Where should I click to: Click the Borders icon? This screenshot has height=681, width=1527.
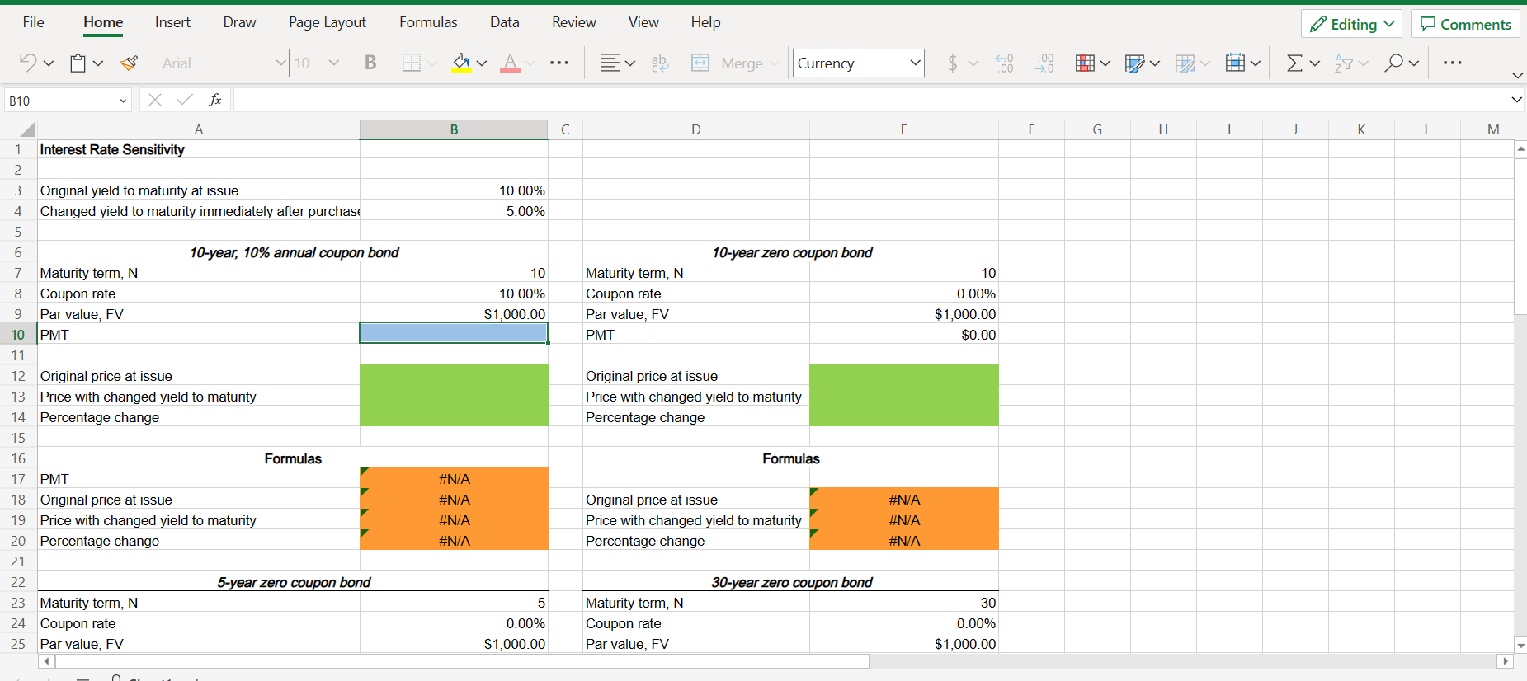point(411,63)
